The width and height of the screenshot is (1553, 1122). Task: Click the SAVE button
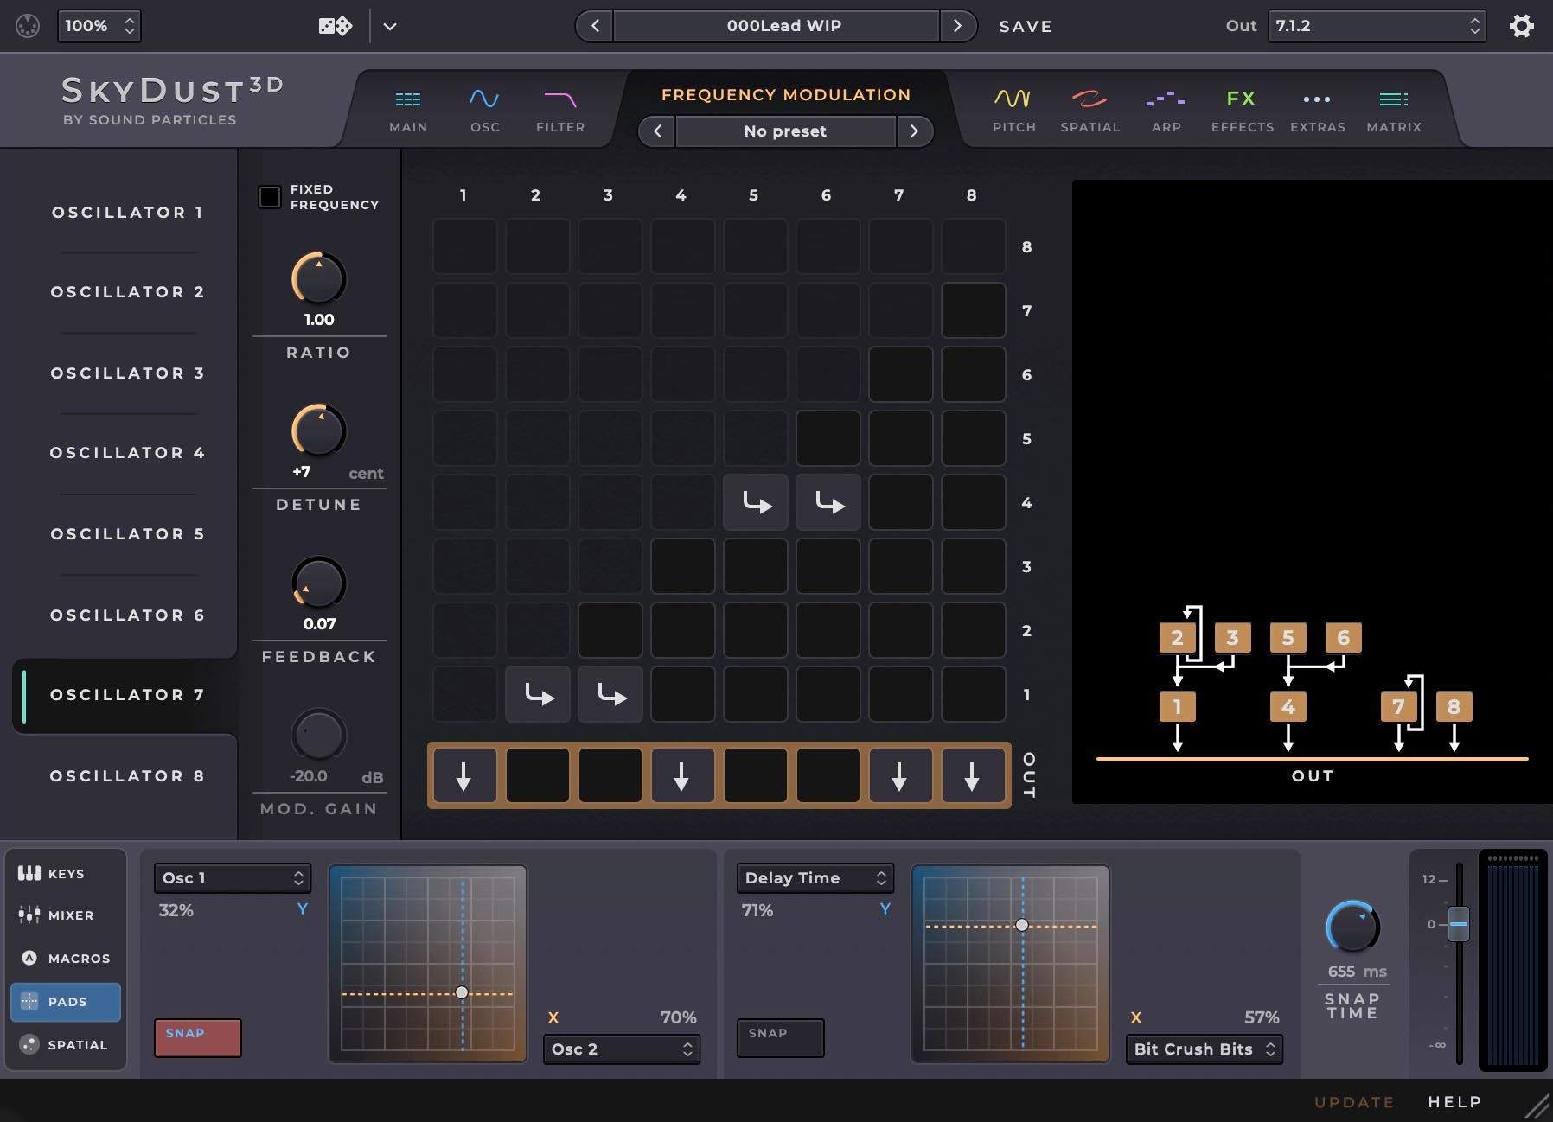click(x=1026, y=26)
